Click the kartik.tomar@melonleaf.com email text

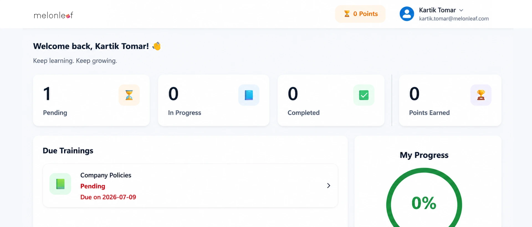454,19
